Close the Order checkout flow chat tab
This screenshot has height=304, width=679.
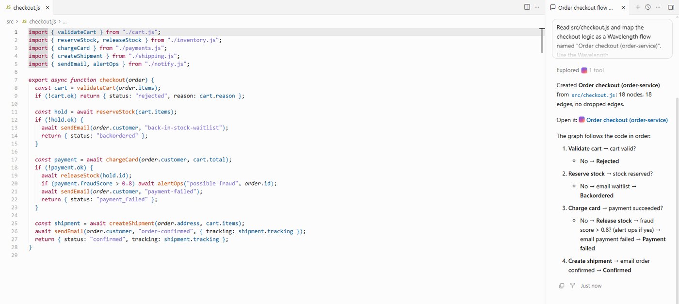coord(623,7)
